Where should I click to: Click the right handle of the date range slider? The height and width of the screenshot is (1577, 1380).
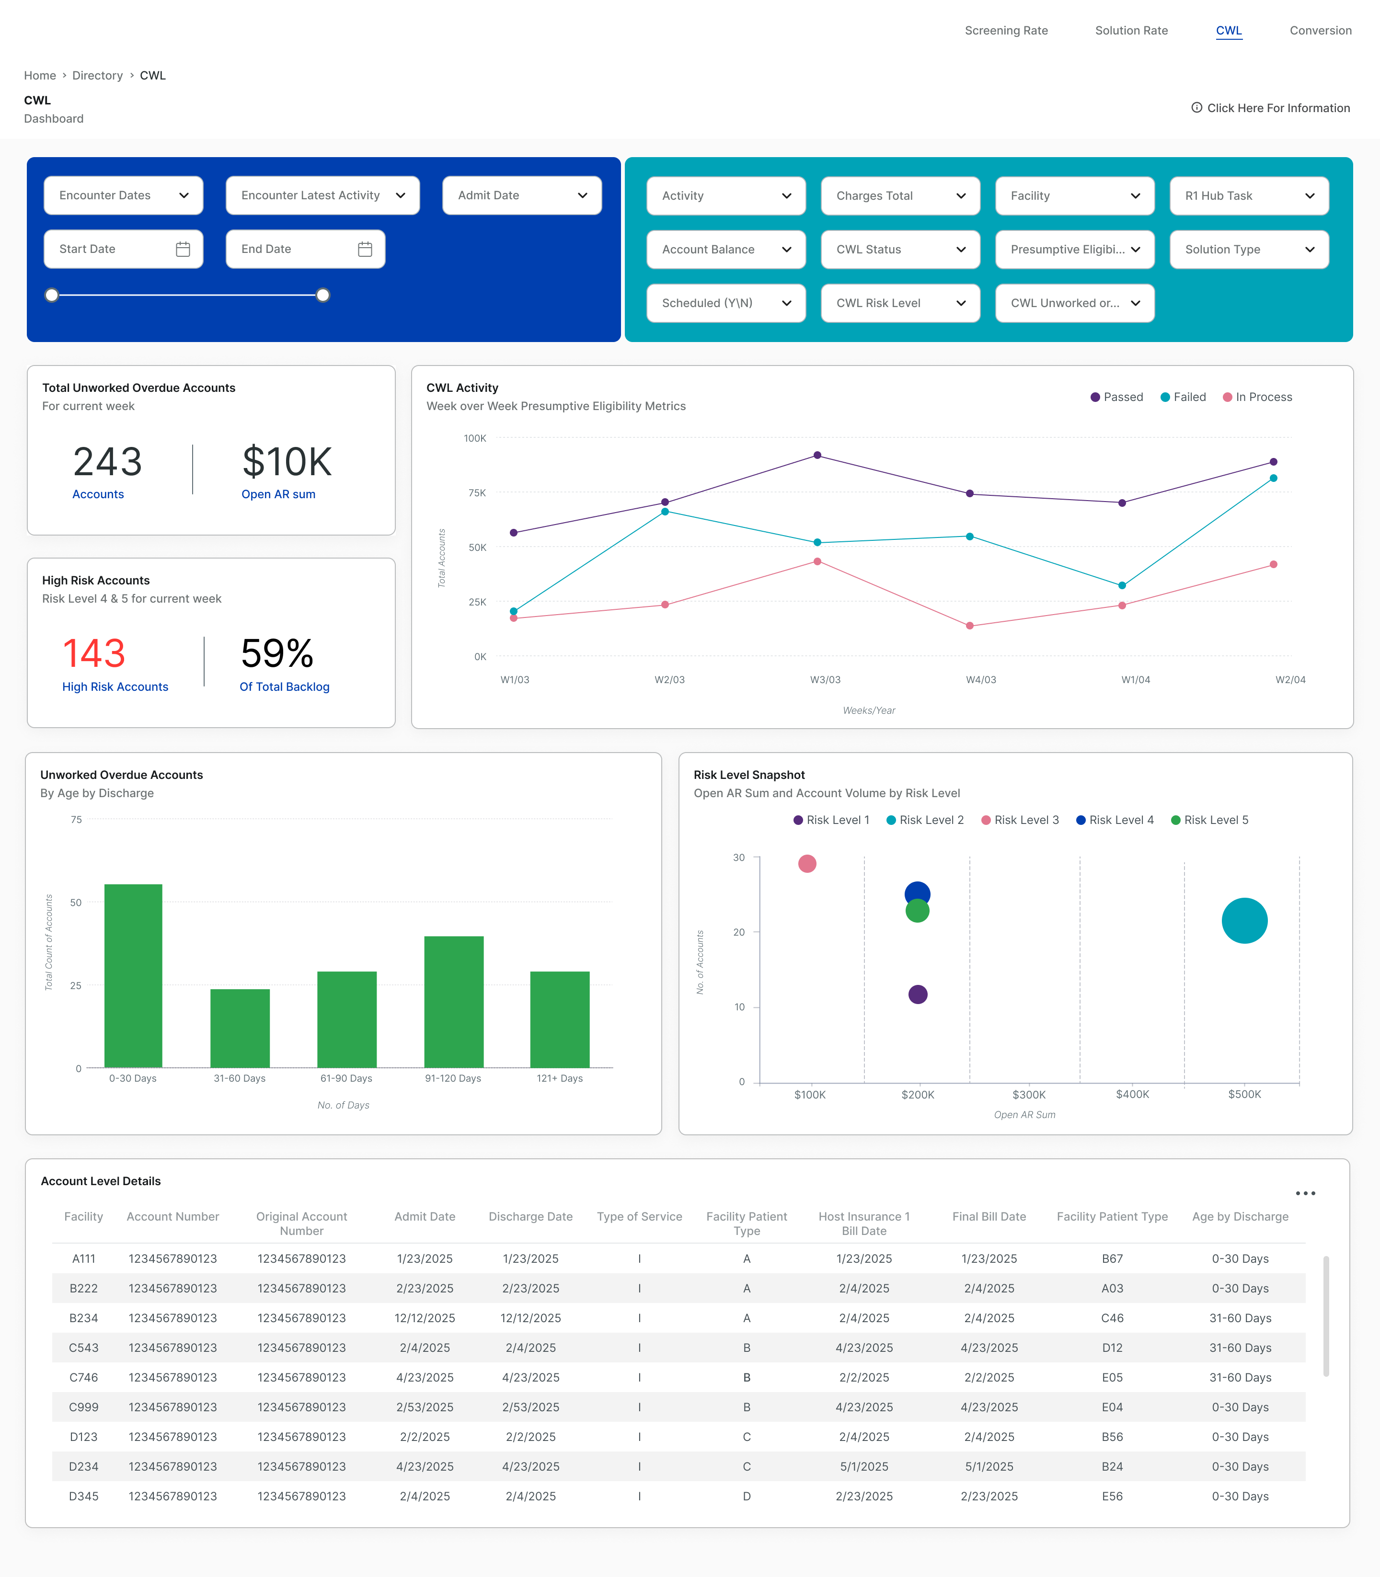coord(323,295)
